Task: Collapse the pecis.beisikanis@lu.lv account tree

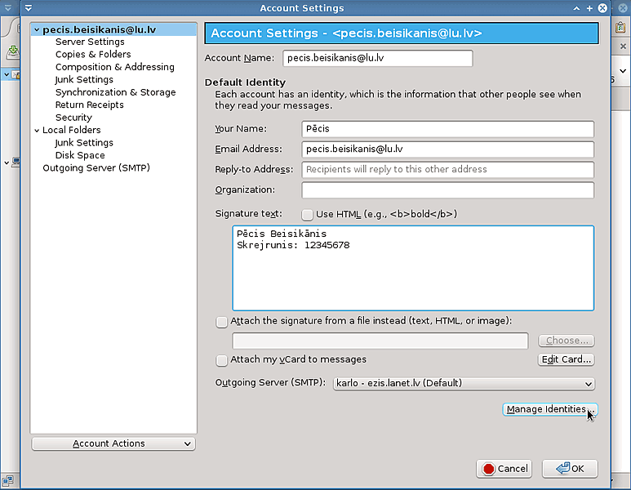Action: 37,29
